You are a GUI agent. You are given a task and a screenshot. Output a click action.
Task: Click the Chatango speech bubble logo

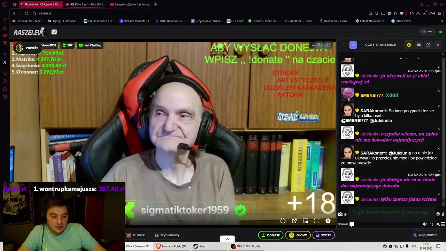coord(352,225)
